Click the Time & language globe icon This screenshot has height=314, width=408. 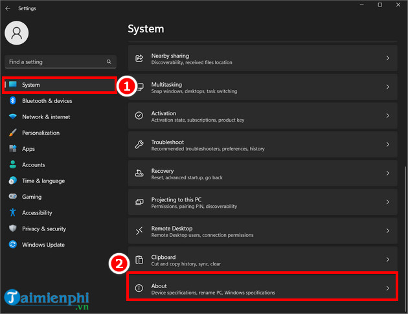tap(13, 180)
